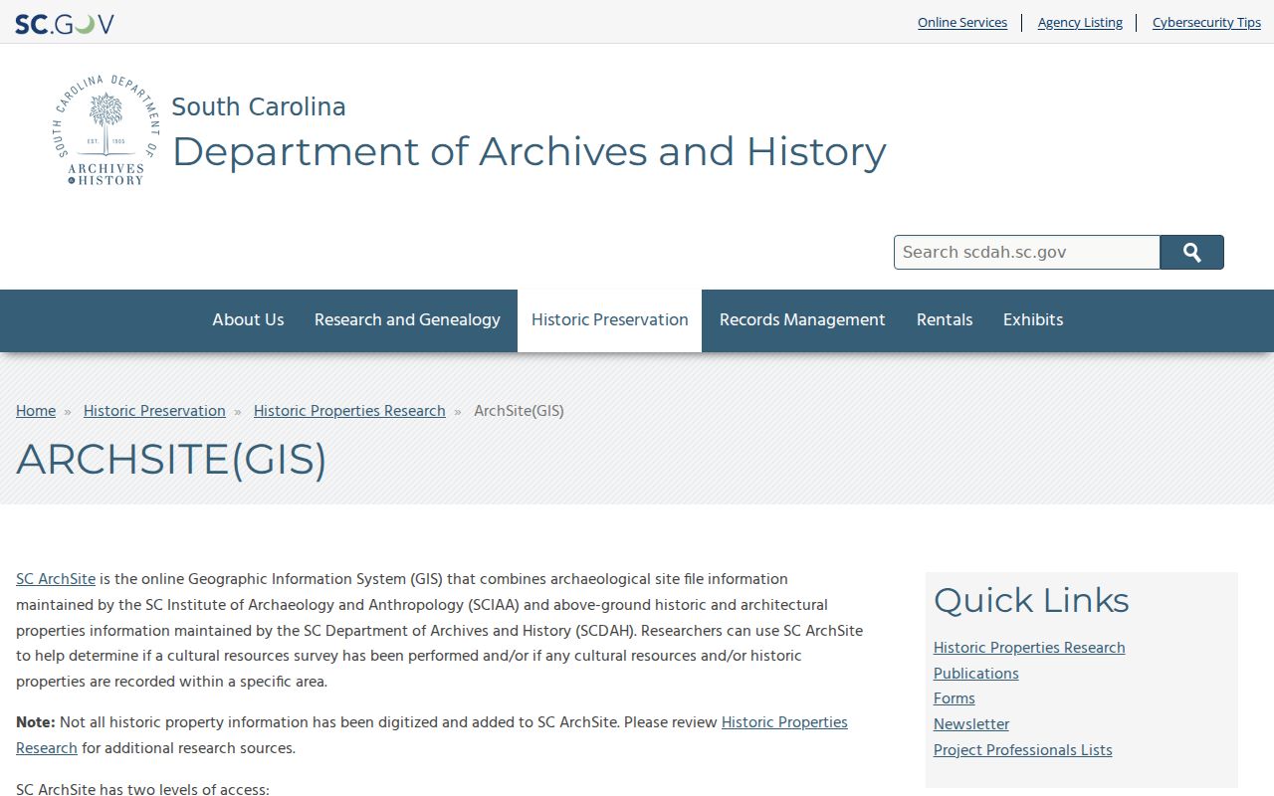Click the SC.GOV logo
This screenshot has height=796, width=1274.
(65, 23)
